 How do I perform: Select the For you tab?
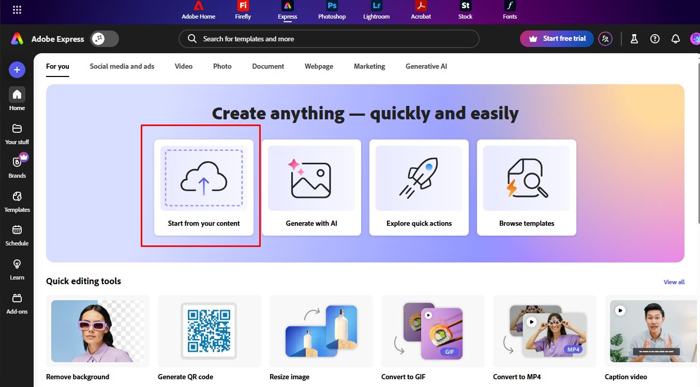57,67
